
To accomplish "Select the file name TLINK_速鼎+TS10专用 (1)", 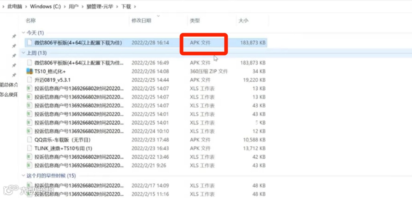I will [x=63, y=148].
